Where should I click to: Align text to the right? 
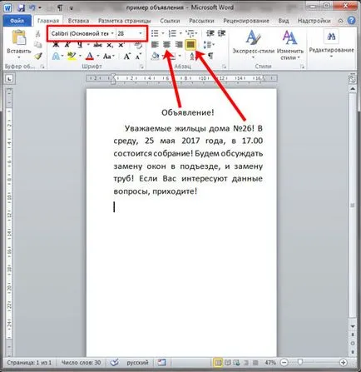(179, 45)
